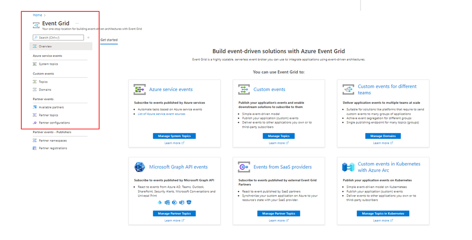Click the Manage Topics in Kubernetes button
Image resolution: width=472 pixels, height=240 pixels.
click(x=383, y=214)
